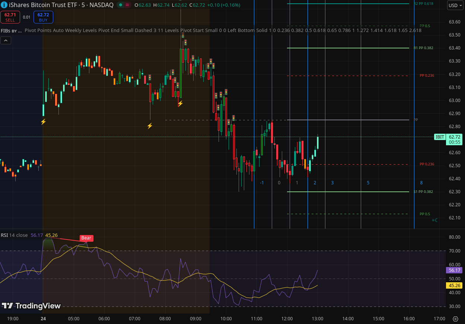Click the purple 56.17 value in RSI legend
This screenshot has width=465, height=324.
[37, 235]
